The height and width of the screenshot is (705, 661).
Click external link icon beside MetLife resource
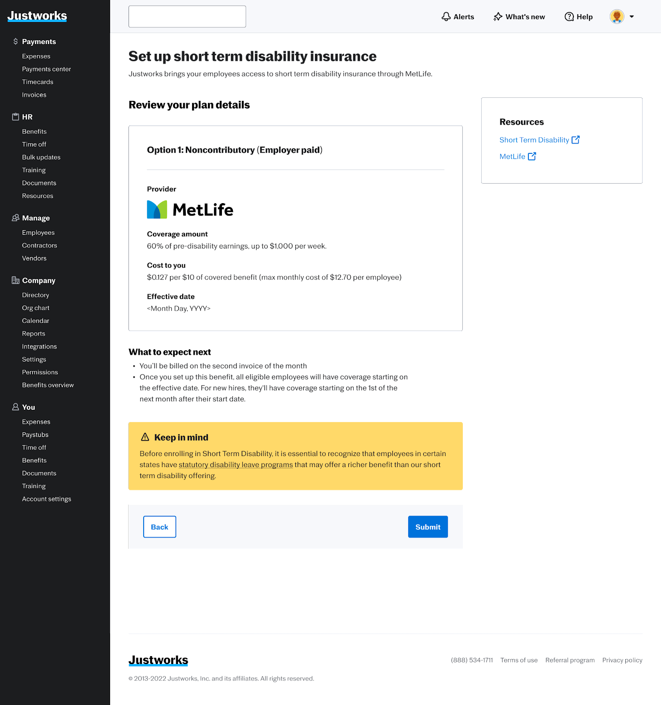[532, 156]
